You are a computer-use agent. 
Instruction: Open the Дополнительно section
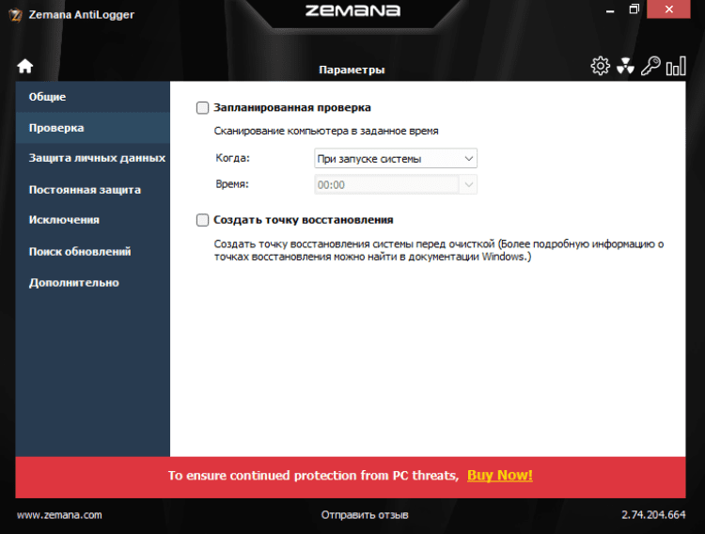coord(93,283)
